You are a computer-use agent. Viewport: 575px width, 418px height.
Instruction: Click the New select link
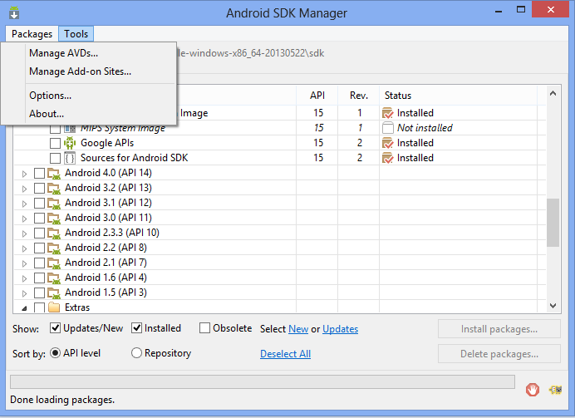[298, 329]
